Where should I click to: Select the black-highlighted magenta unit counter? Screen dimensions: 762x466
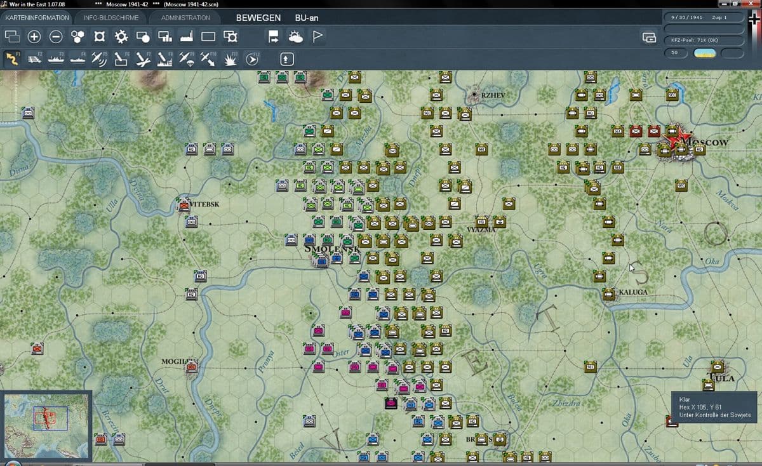pos(391,403)
